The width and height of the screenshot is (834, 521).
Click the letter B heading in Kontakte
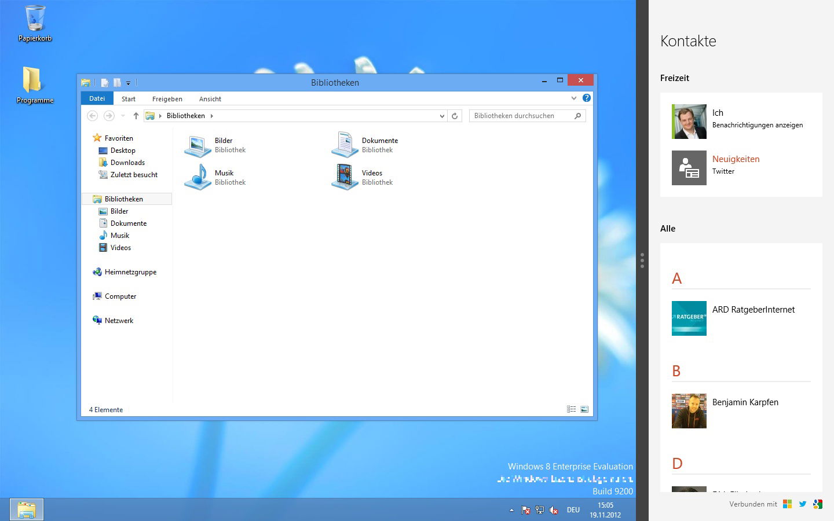coord(676,371)
